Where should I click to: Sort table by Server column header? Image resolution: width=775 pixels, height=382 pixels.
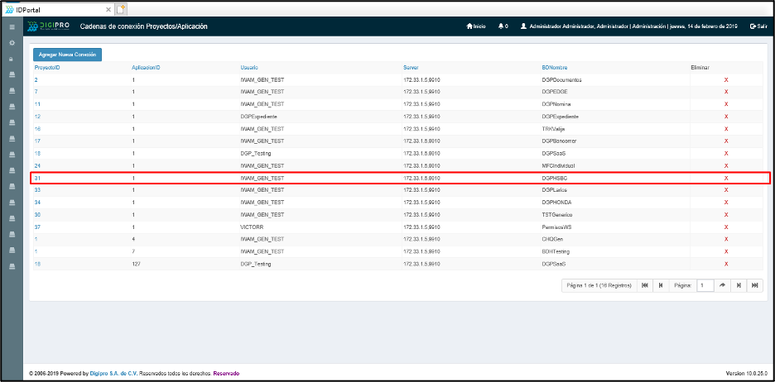click(x=412, y=67)
